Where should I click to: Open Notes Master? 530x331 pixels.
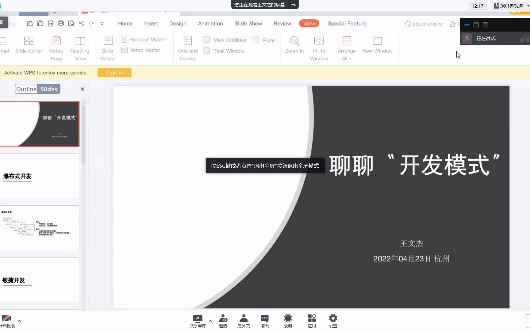(x=141, y=50)
